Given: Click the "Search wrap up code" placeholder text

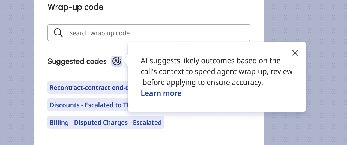Looking at the screenshot, I should click(99, 33).
